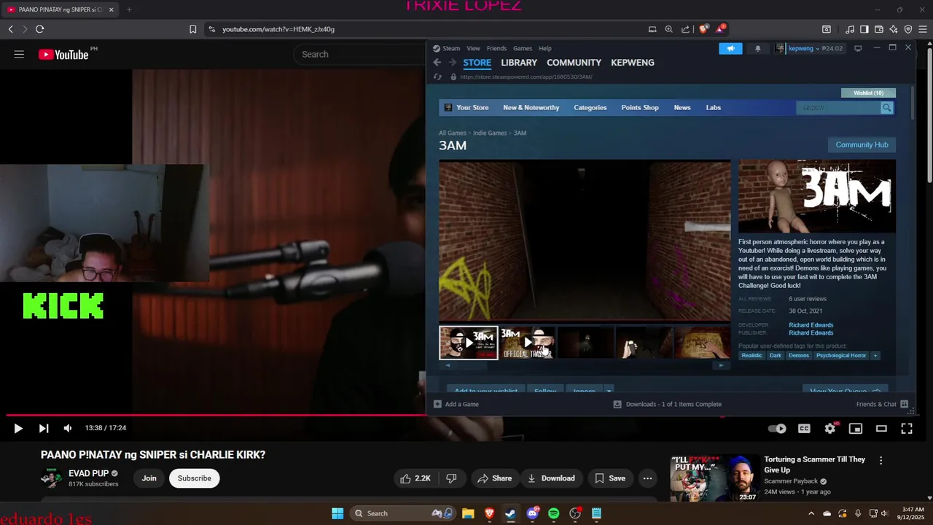Click the Richard Edwards developer link
The width and height of the screenshot is (933, 525).
811,325
